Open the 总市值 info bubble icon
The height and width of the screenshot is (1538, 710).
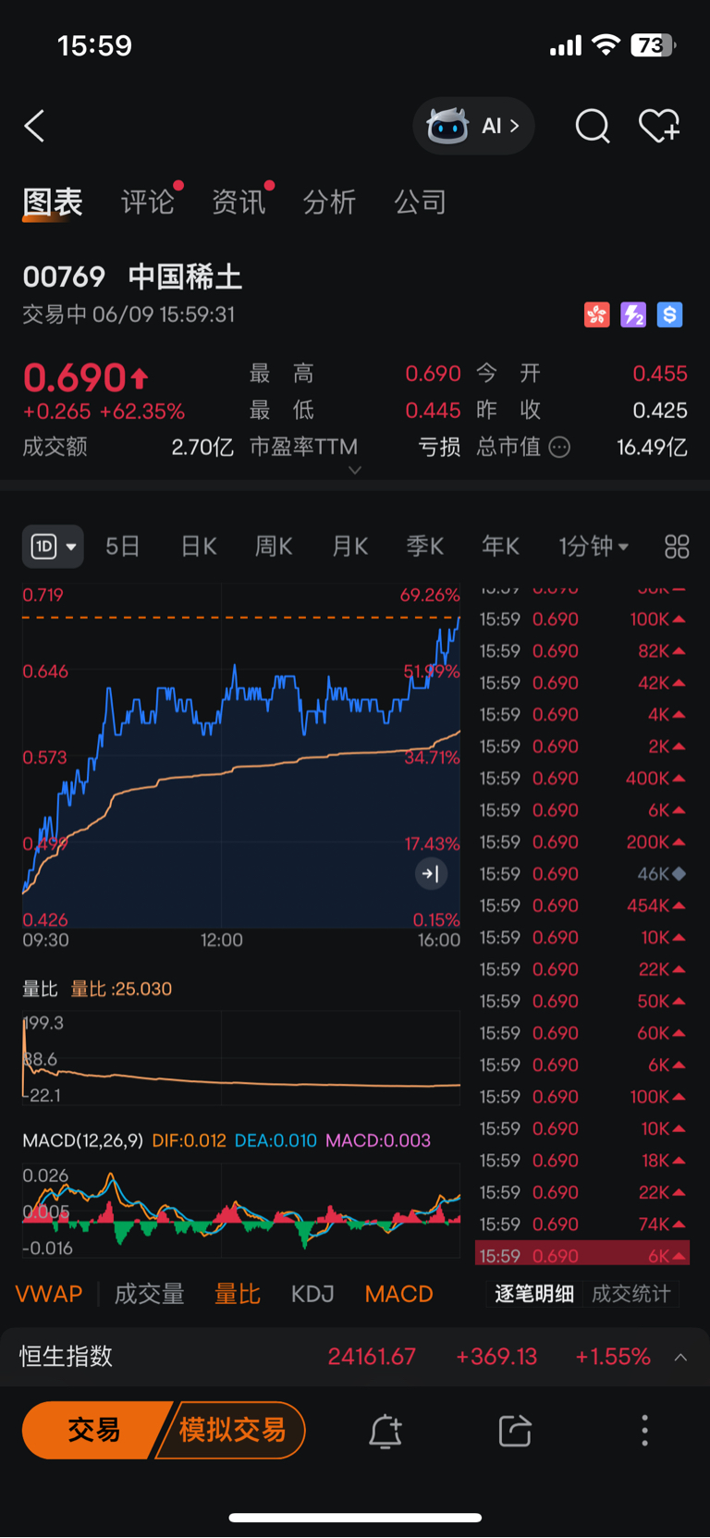click(x=559, y=448)
